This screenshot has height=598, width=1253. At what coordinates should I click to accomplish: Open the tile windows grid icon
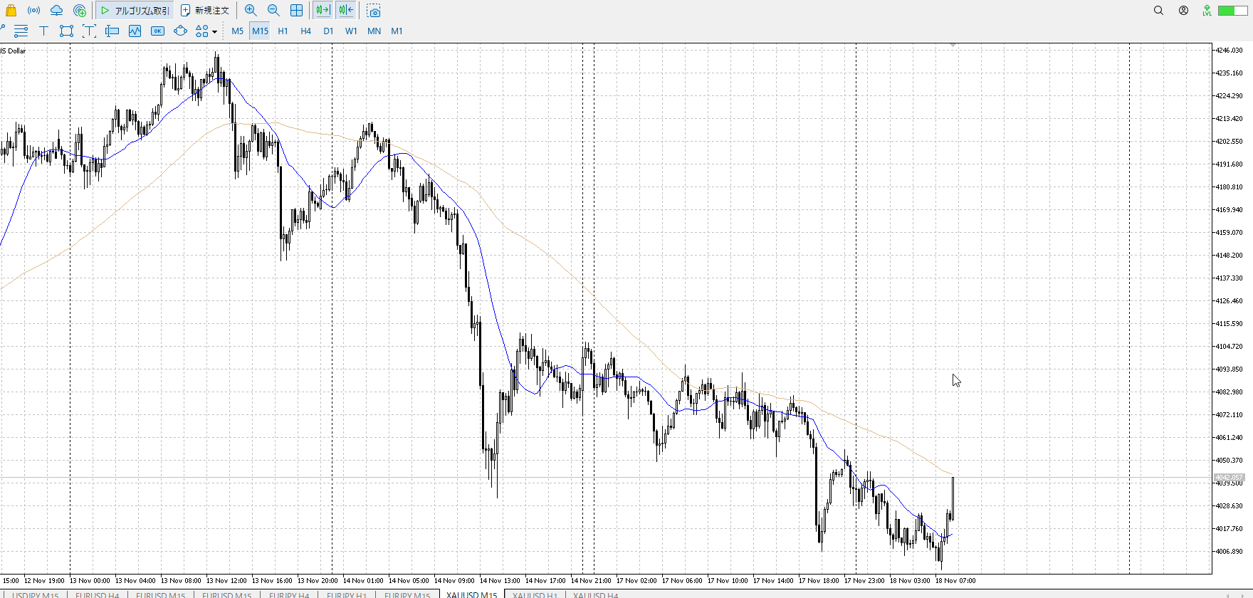pyautogui.click(x=296, y=11)
